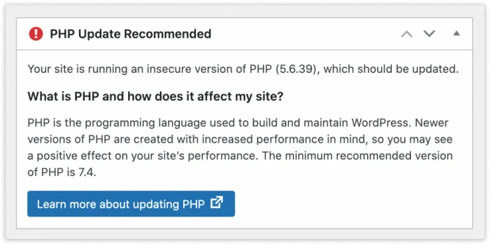Move the widget up with the up chevron
490x245 pixels.
click(x=407, y=34)
